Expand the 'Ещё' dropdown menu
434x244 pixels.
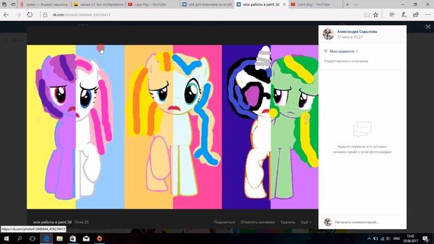[x=306, y=222]
